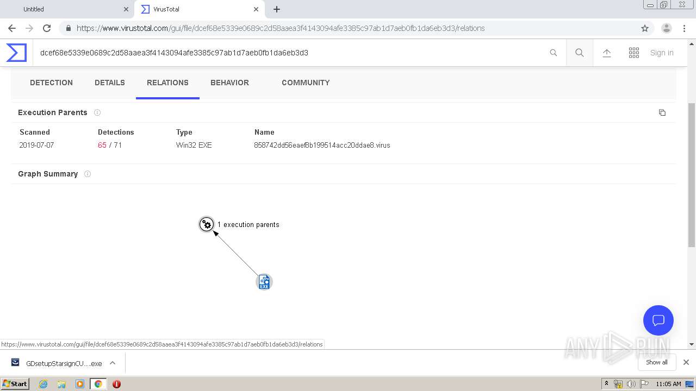Open a new browser tab

pos(277,9)
